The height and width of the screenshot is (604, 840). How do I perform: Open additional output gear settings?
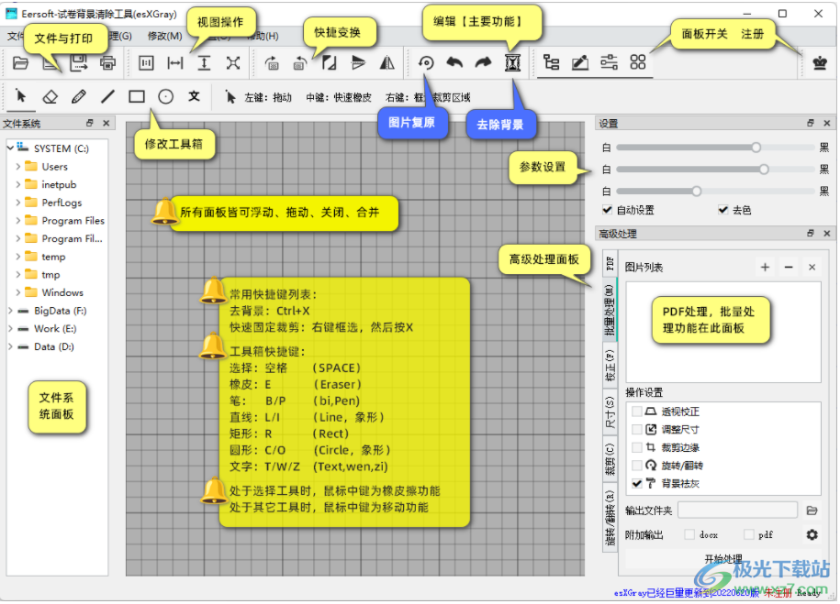pos(812,534)
